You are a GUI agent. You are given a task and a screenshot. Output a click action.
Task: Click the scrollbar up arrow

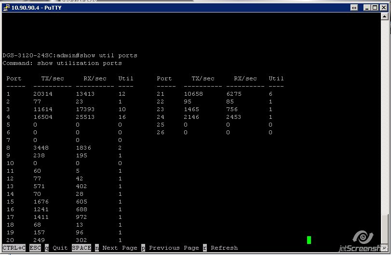(384, 17)
